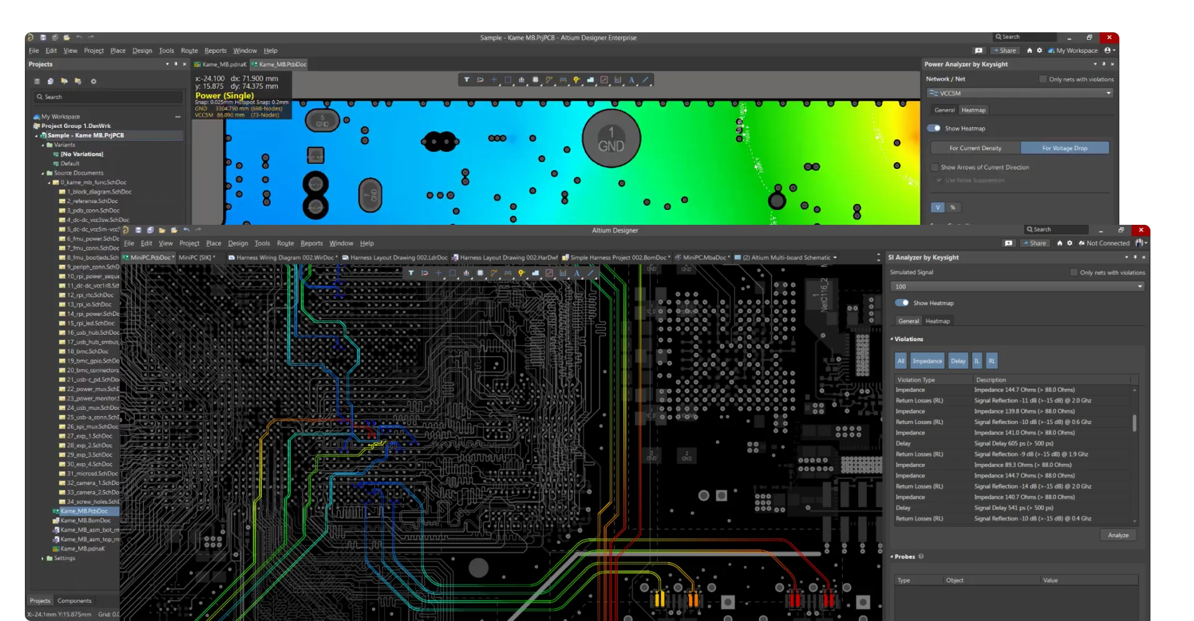Click the Home icon in the lower window header
This screenshot has height=621, width=1194.
point(1060,243)
